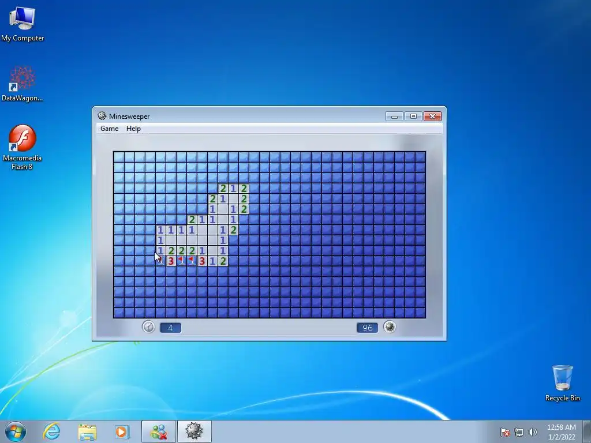Click the flagged cell under the mouse cursor
The image size is (591, 443).
[160, 261]
